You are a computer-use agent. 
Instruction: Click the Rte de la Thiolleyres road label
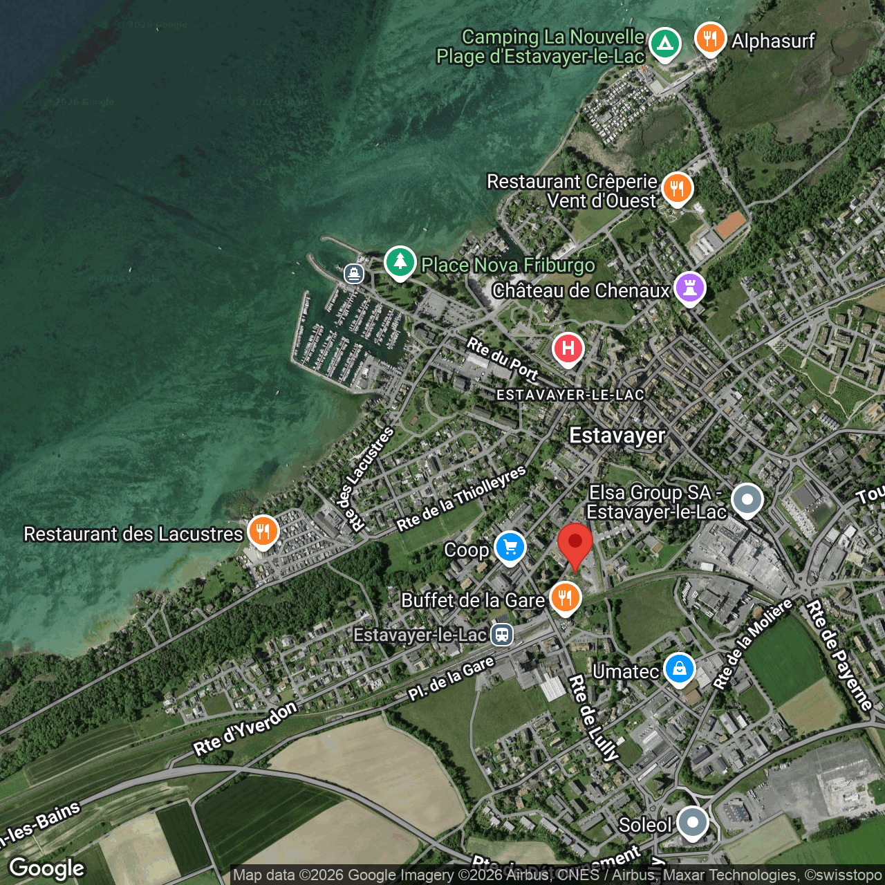click(x=461, y=499)
